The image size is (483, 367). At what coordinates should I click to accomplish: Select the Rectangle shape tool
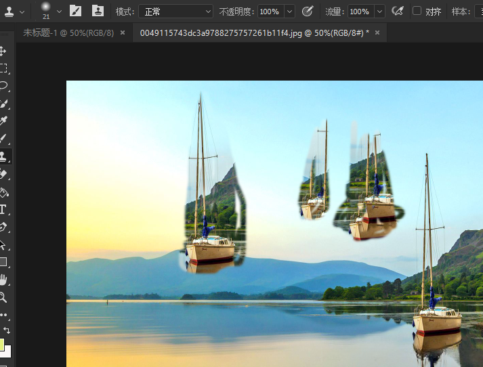point(3,262)
